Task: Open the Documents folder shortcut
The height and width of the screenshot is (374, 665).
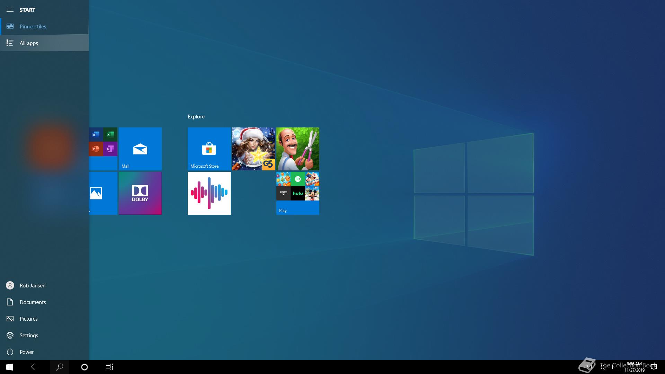Action: (x=44, y=302)
